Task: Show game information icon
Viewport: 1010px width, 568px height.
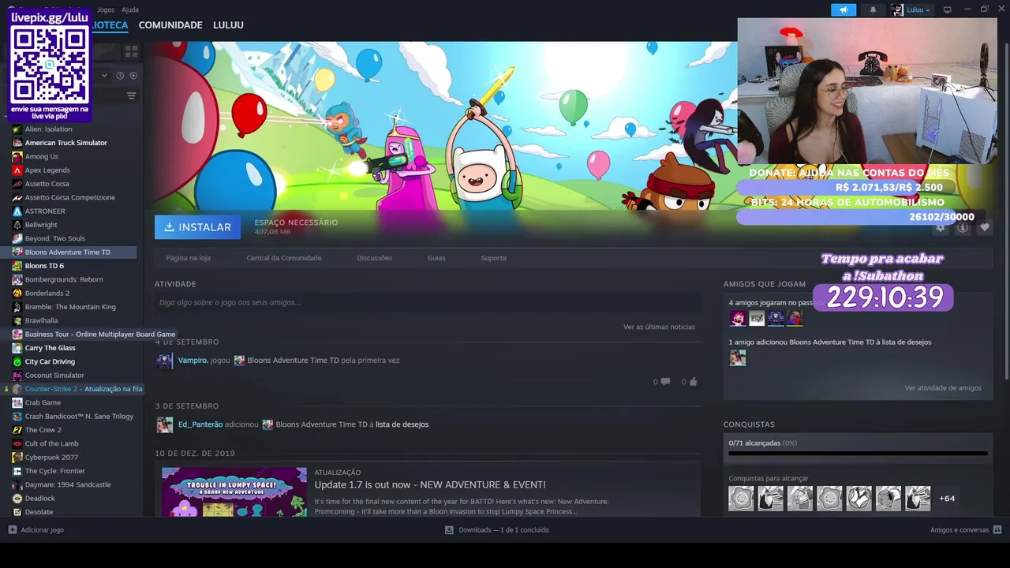Action: point(962,227)
